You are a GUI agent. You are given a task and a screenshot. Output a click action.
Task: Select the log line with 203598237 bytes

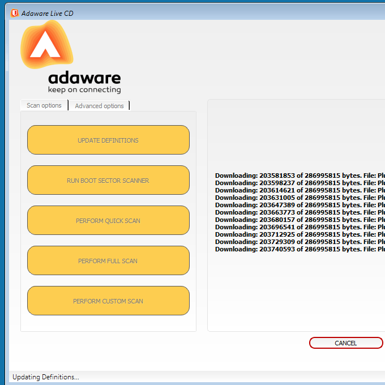point(300,183)
